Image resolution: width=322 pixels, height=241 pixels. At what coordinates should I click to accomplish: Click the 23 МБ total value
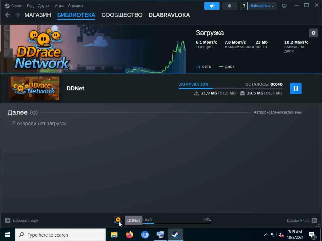(x=261, y=42)
